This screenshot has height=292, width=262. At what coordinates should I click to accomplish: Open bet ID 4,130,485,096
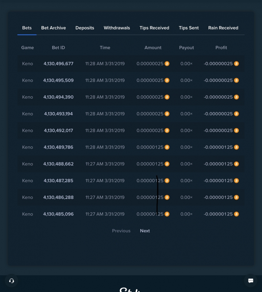tap(58, 214)
